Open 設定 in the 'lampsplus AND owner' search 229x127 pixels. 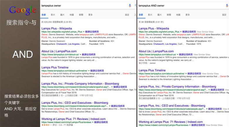click(224, 15)
